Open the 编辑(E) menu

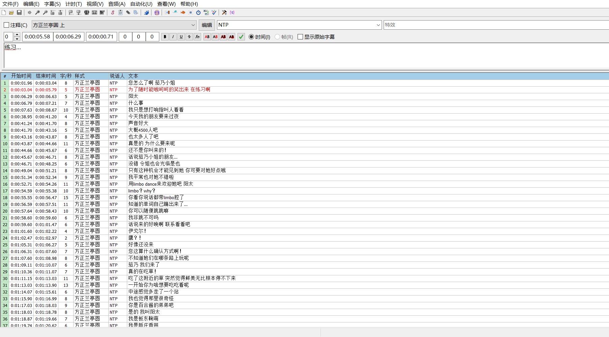[x=31, y=4]
